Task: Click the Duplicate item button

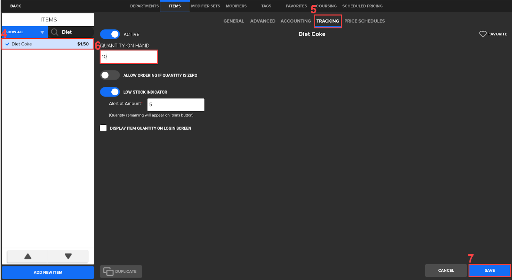Action: [x=121, y=271]
